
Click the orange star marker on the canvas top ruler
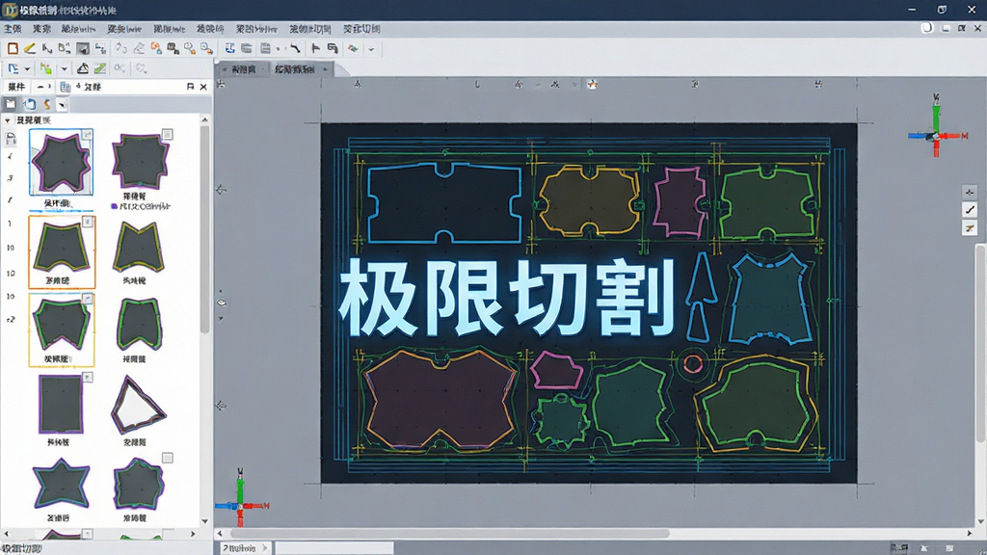[x=593, y=85]
